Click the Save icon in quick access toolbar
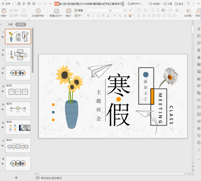Screen dimensions: 201x181 click(19, 4)
